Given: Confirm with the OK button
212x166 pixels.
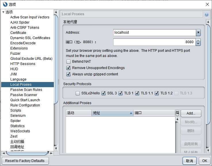Looking at the screenshot, I should coord(205,161).
